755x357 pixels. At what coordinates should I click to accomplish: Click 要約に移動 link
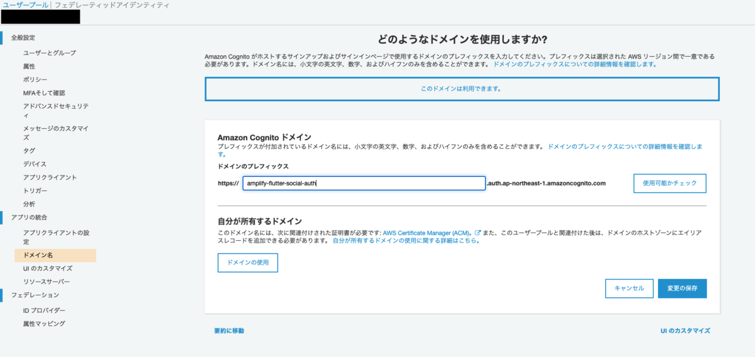(x=229, y=330)
